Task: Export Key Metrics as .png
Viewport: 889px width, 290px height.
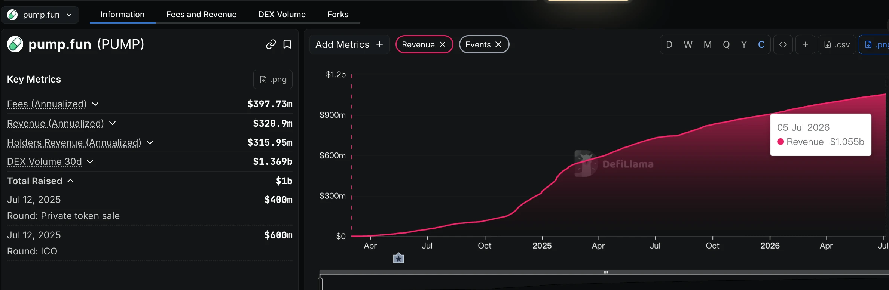Action: coord(273,79)
